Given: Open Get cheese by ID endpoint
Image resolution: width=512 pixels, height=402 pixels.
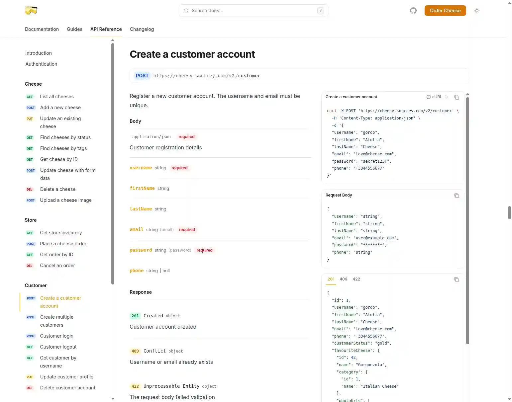Looking at the screenshot, I should click(59, 159).
